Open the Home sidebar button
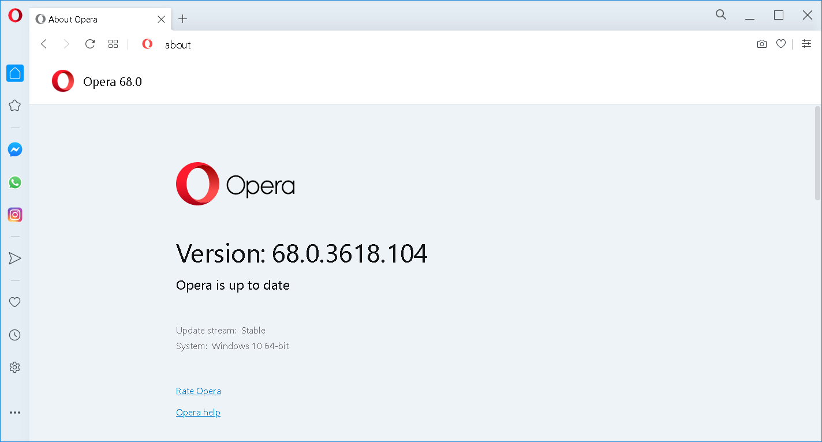The width and height of the screenshot is (822, 442). (15, 73)
